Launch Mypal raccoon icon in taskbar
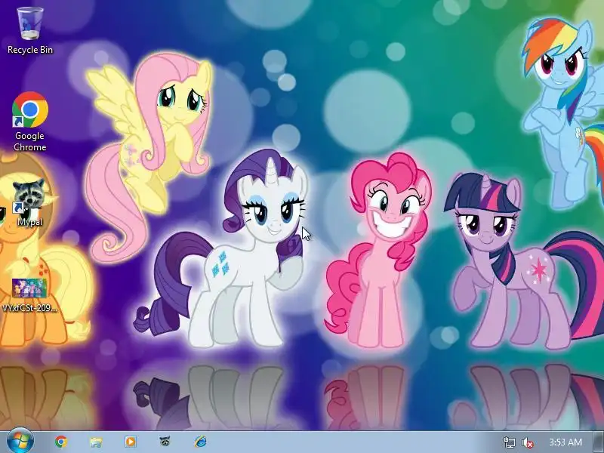The height and width of the screenshot is (453, 604). click(x=165, y=442)
